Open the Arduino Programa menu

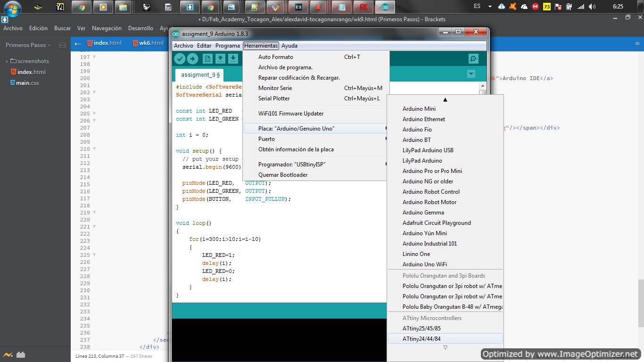(x=228, y=46)
